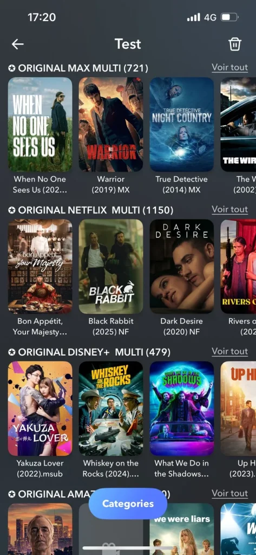Open the Categories floating button
Viewport: 256px width, 555px height.
[128, 504]
